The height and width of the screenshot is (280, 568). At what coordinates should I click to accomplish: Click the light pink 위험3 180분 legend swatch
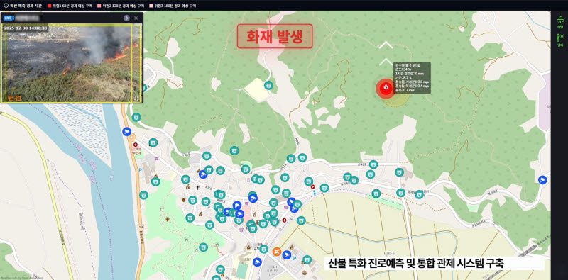[x=152, y=6]
